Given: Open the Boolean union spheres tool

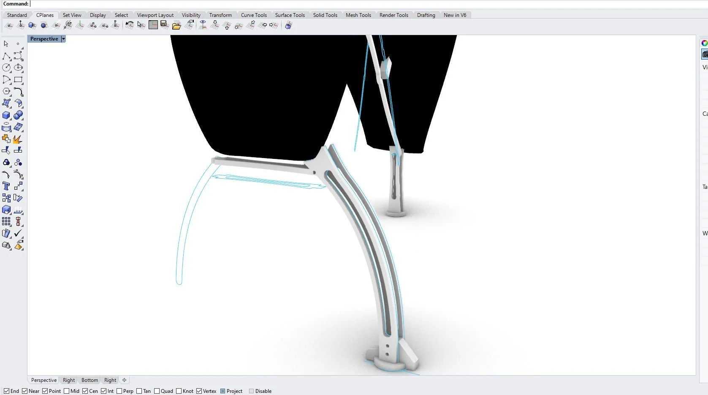Looking at the screenshot, I should (18, 115).
